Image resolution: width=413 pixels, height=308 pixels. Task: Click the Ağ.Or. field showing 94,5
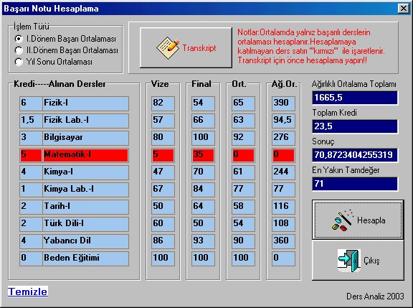click(283, 121)
